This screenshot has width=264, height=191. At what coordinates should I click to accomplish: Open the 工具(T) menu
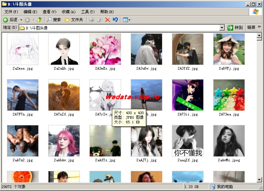pos(88,12)
